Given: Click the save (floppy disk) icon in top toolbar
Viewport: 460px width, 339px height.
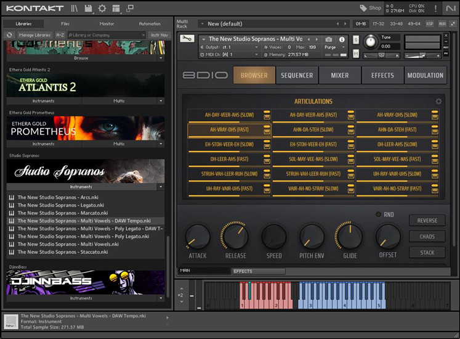Looking at the screenshot, I should 89,8.
